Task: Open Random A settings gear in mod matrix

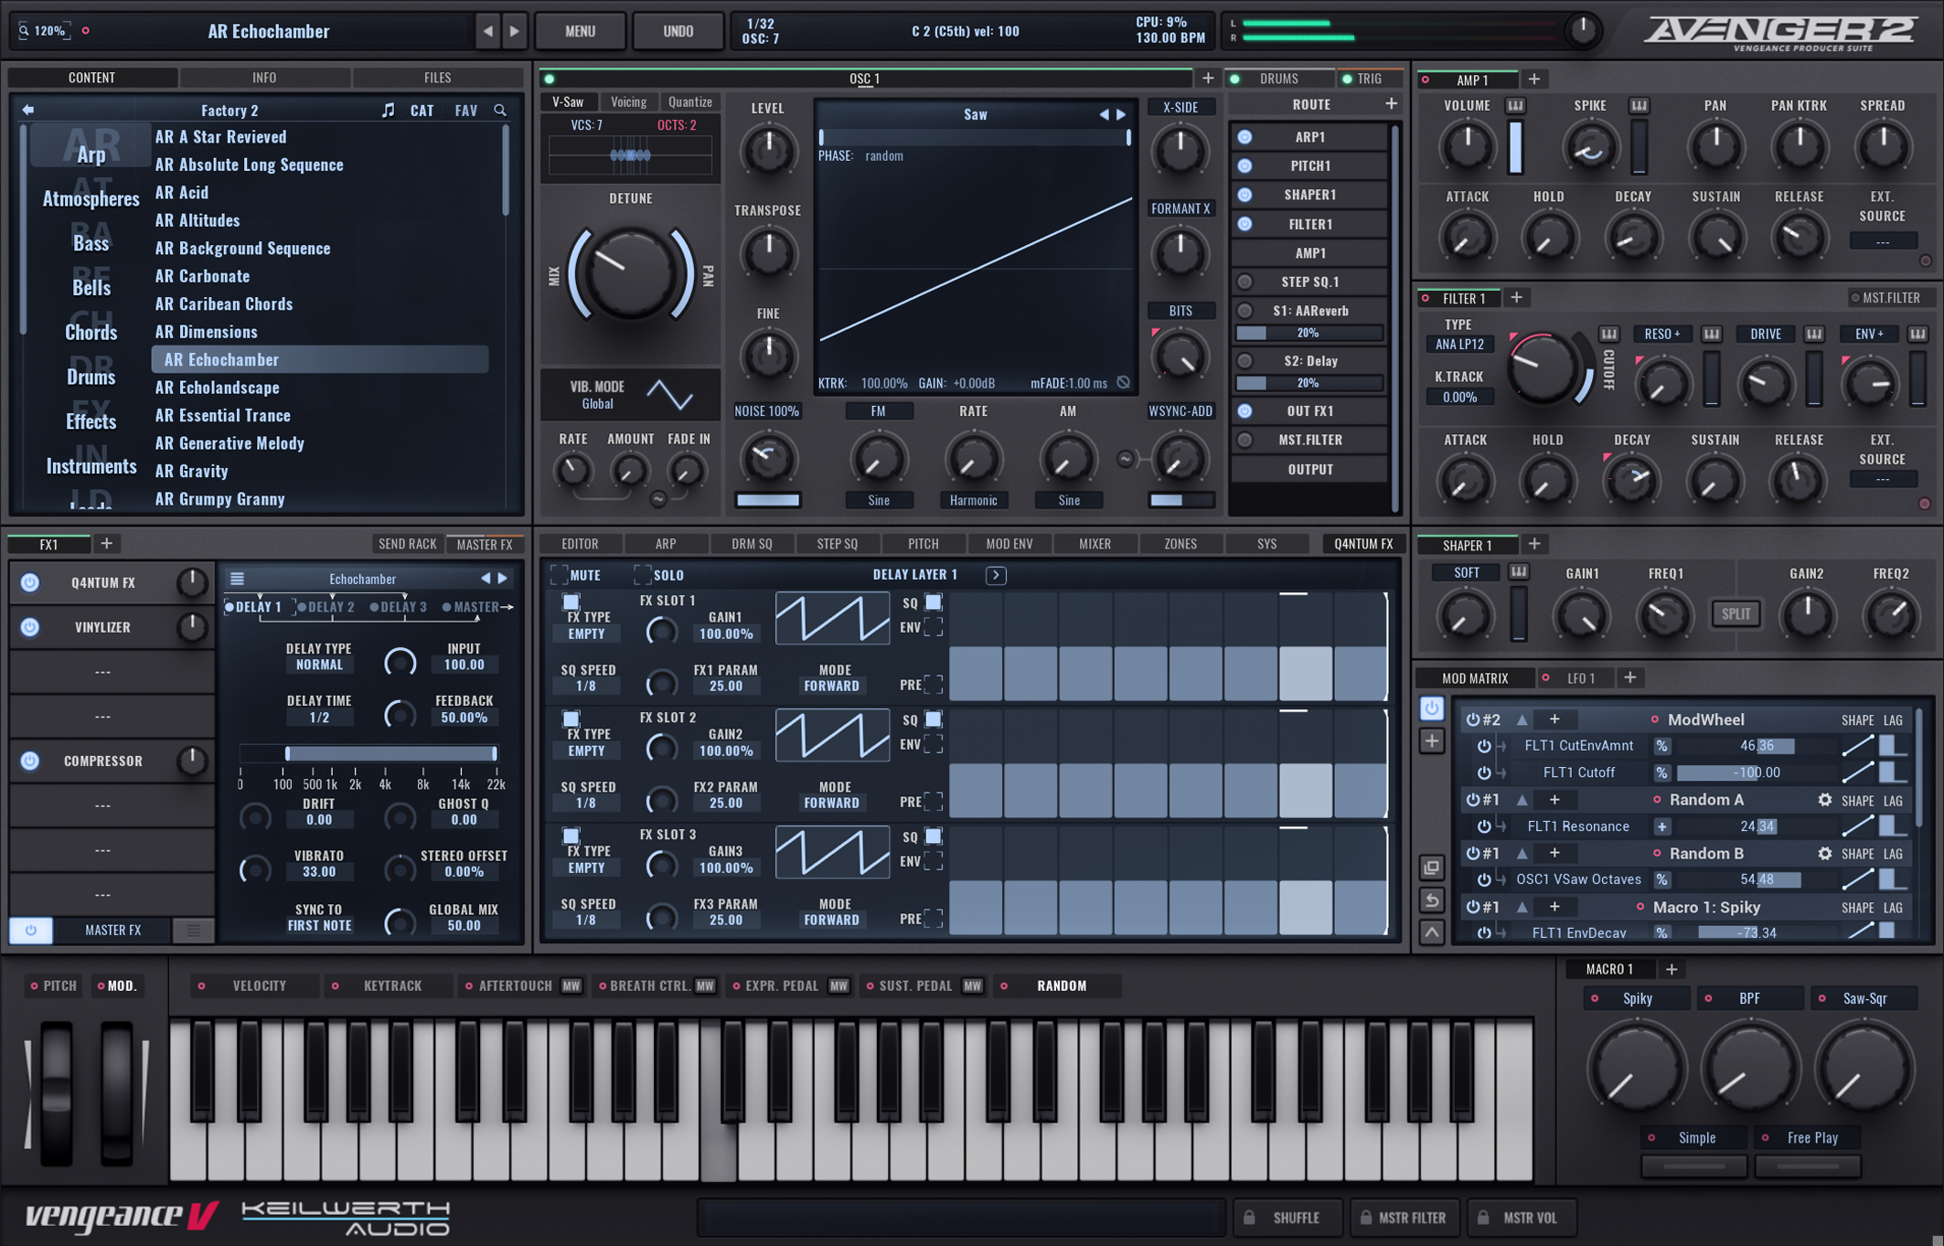Action: point(1824,800)
